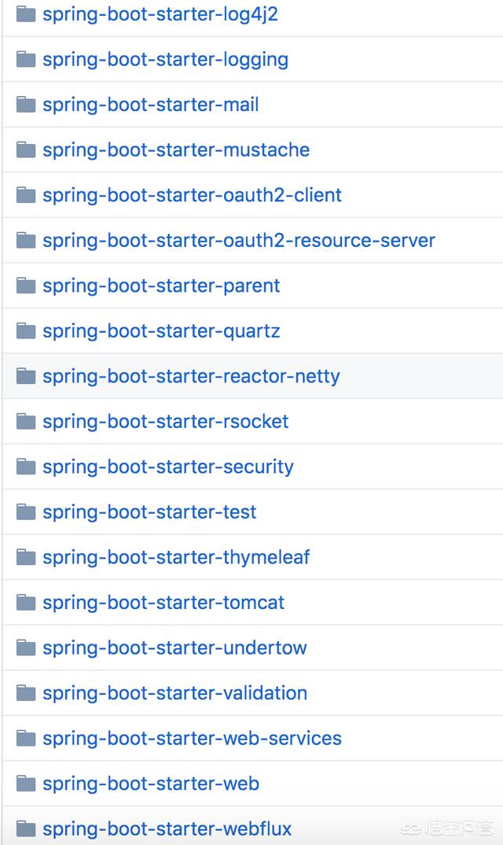Click folder icon beside spring-boot-starter-log4j2
The width and height of the screenshot is (503, 845).
tap(26, 14)
